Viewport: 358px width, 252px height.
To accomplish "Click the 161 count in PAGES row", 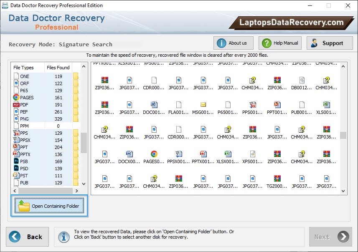I will [x=58, y=98].
